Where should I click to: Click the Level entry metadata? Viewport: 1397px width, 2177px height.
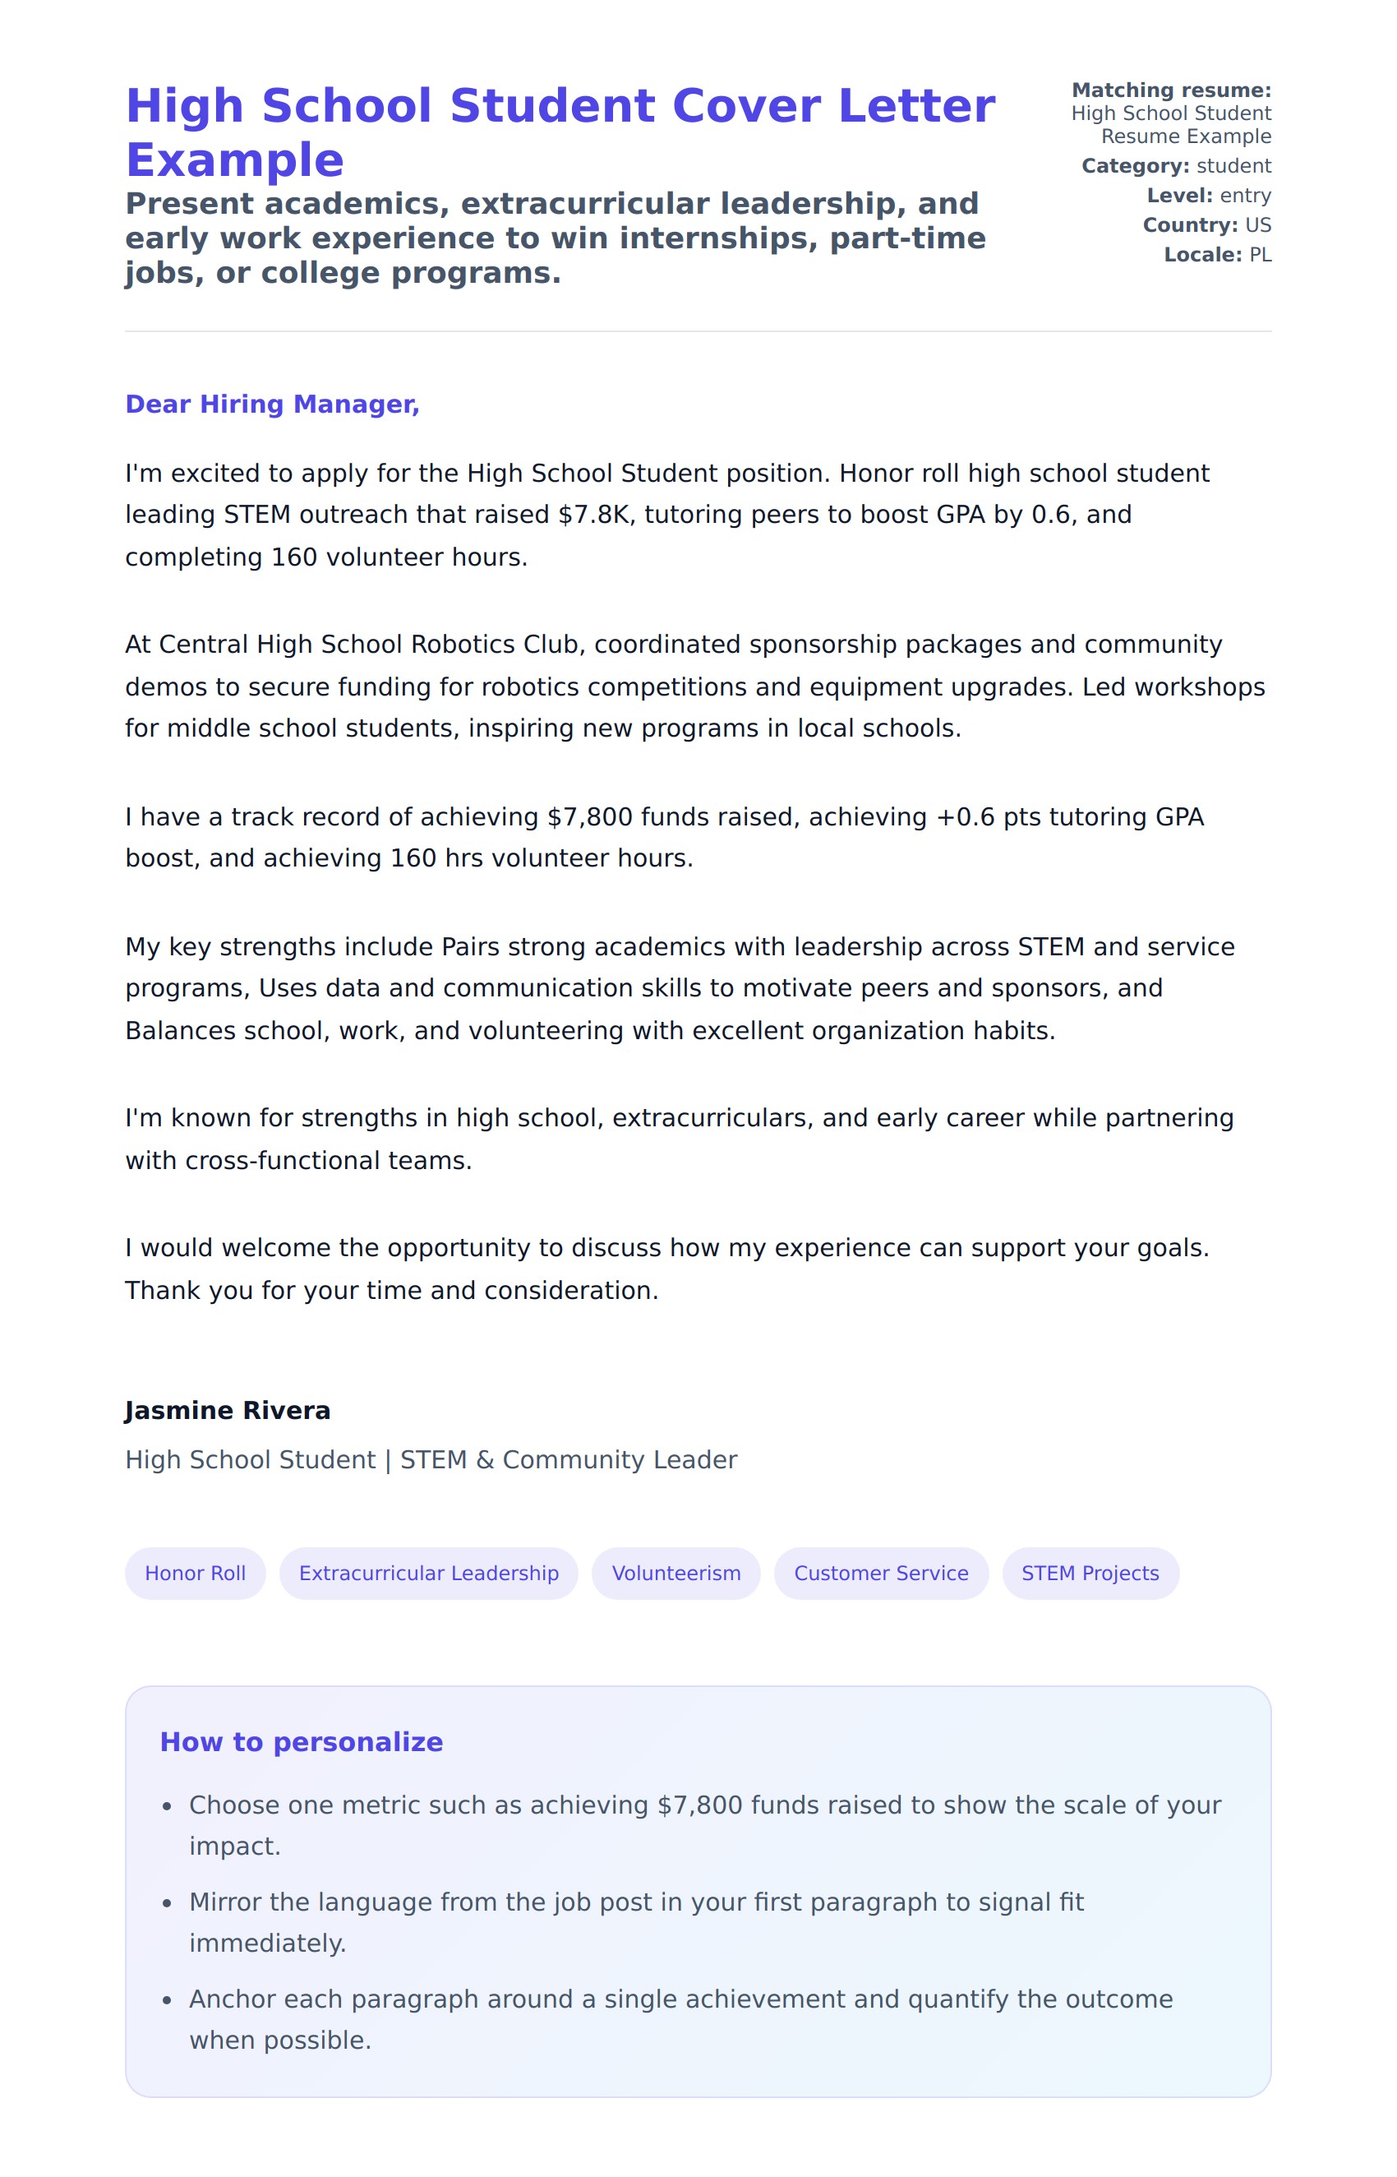click(1208, 196)
